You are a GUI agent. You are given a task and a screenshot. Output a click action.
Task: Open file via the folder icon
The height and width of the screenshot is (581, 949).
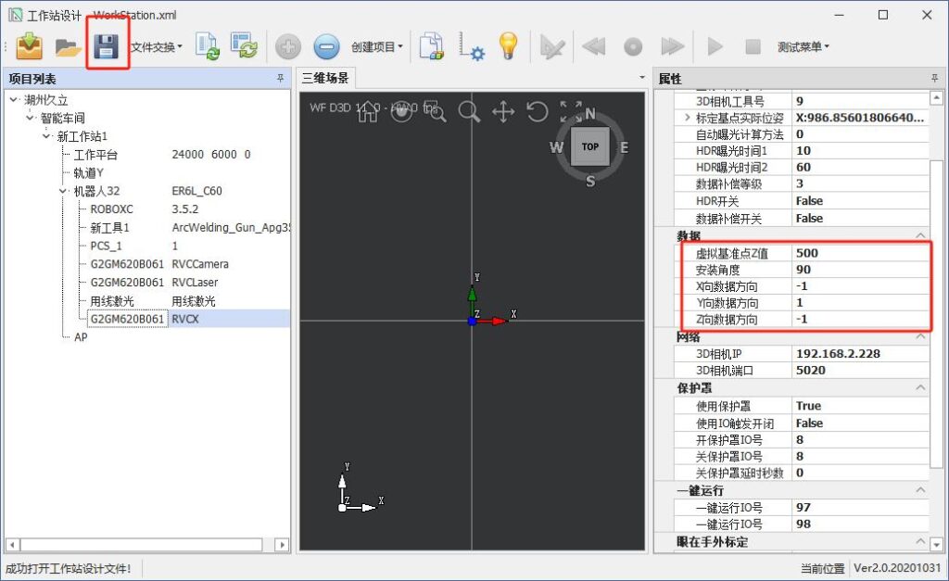[67, 46]
